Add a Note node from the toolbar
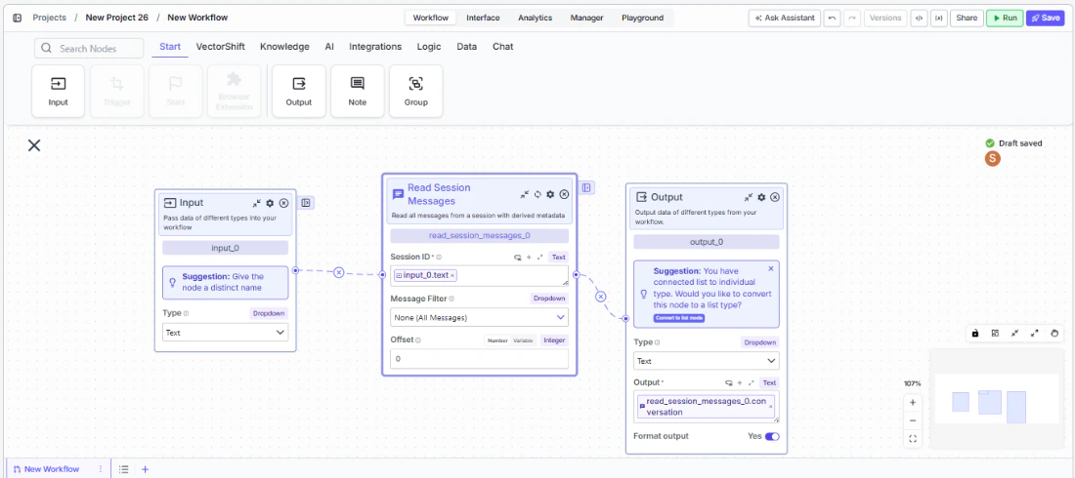The image size is (1075, 478). pyautogui.click(x=357, y=91)
